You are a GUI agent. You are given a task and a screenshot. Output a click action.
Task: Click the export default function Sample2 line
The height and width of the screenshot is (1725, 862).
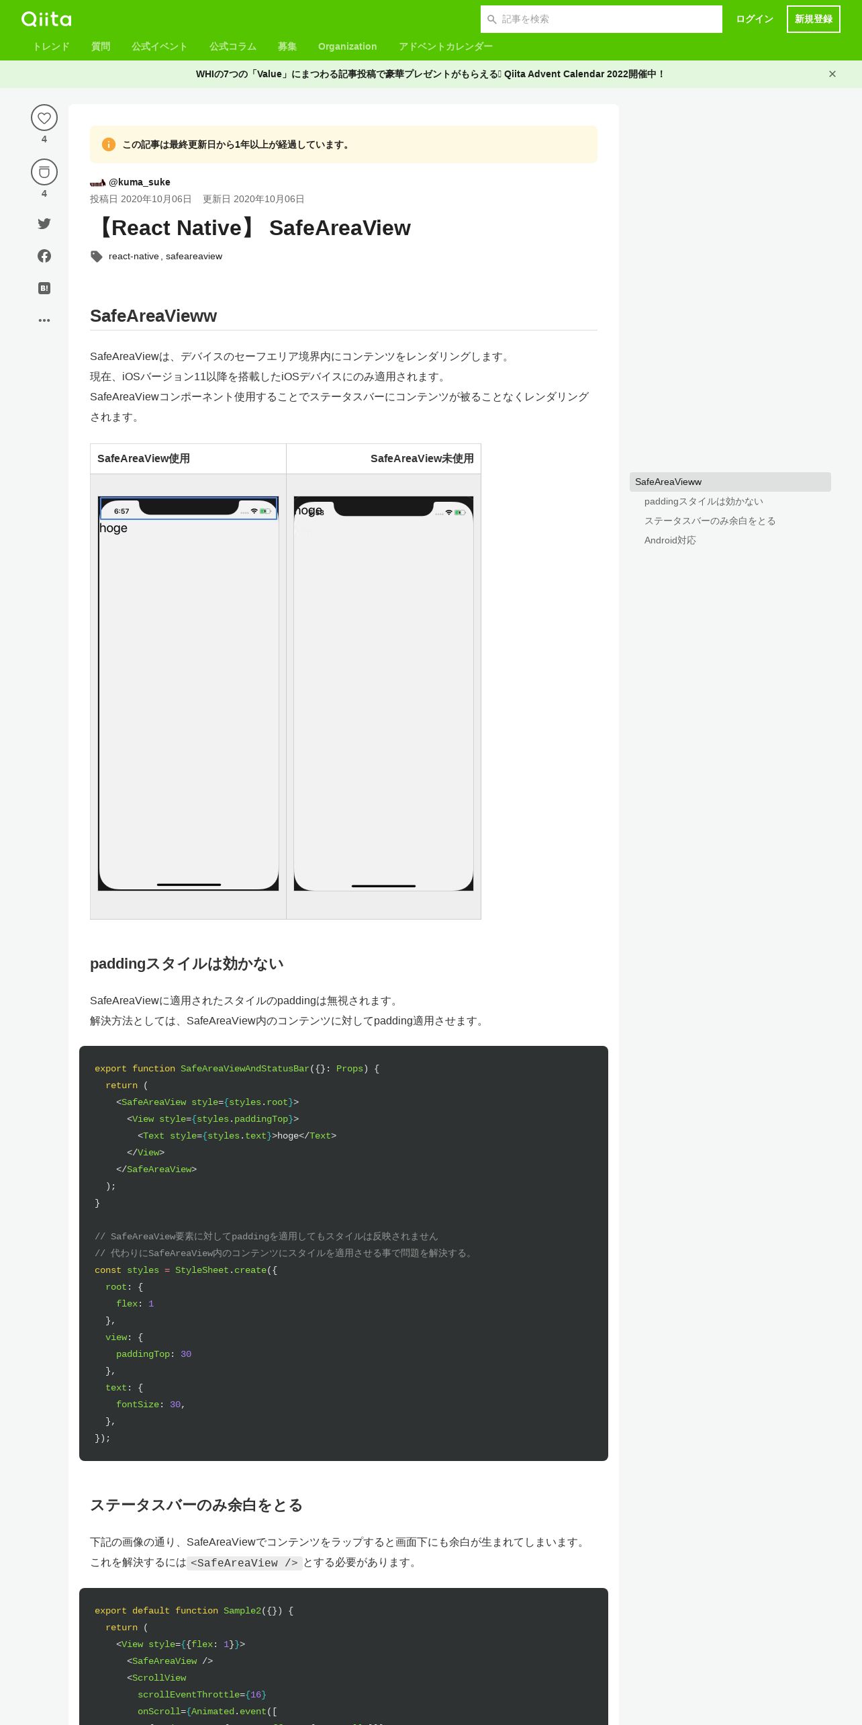pyautogui.click(x=194, y=1611)
